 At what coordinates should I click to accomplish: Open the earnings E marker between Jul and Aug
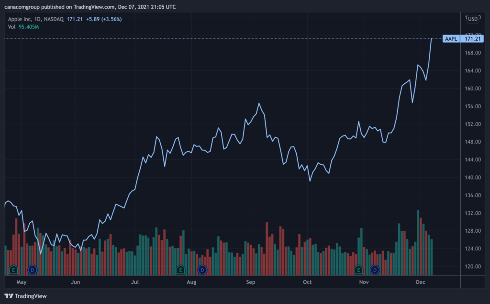point(180,270)
